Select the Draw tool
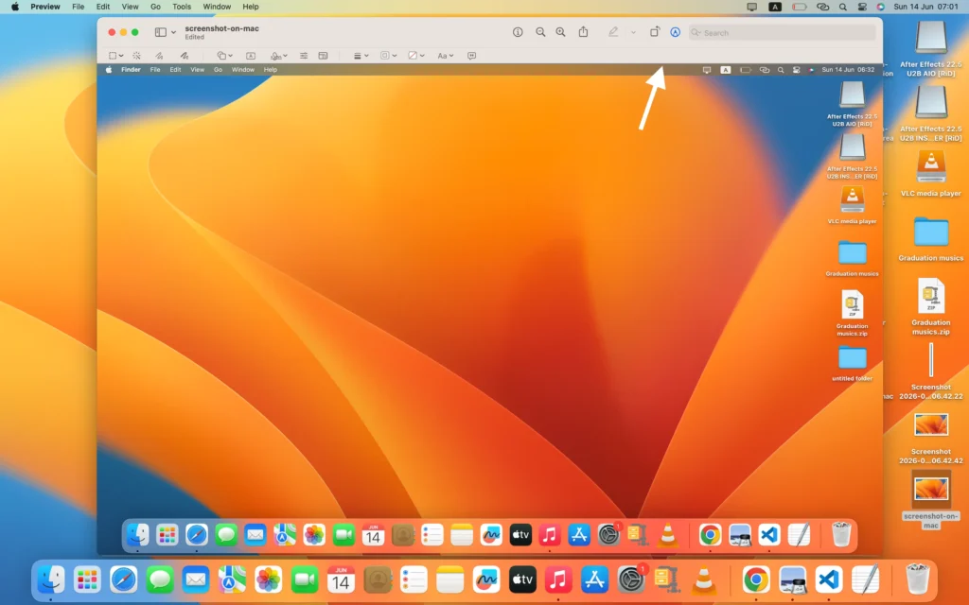This screenshot has width=969, height=605. click(x=184, y=56)
